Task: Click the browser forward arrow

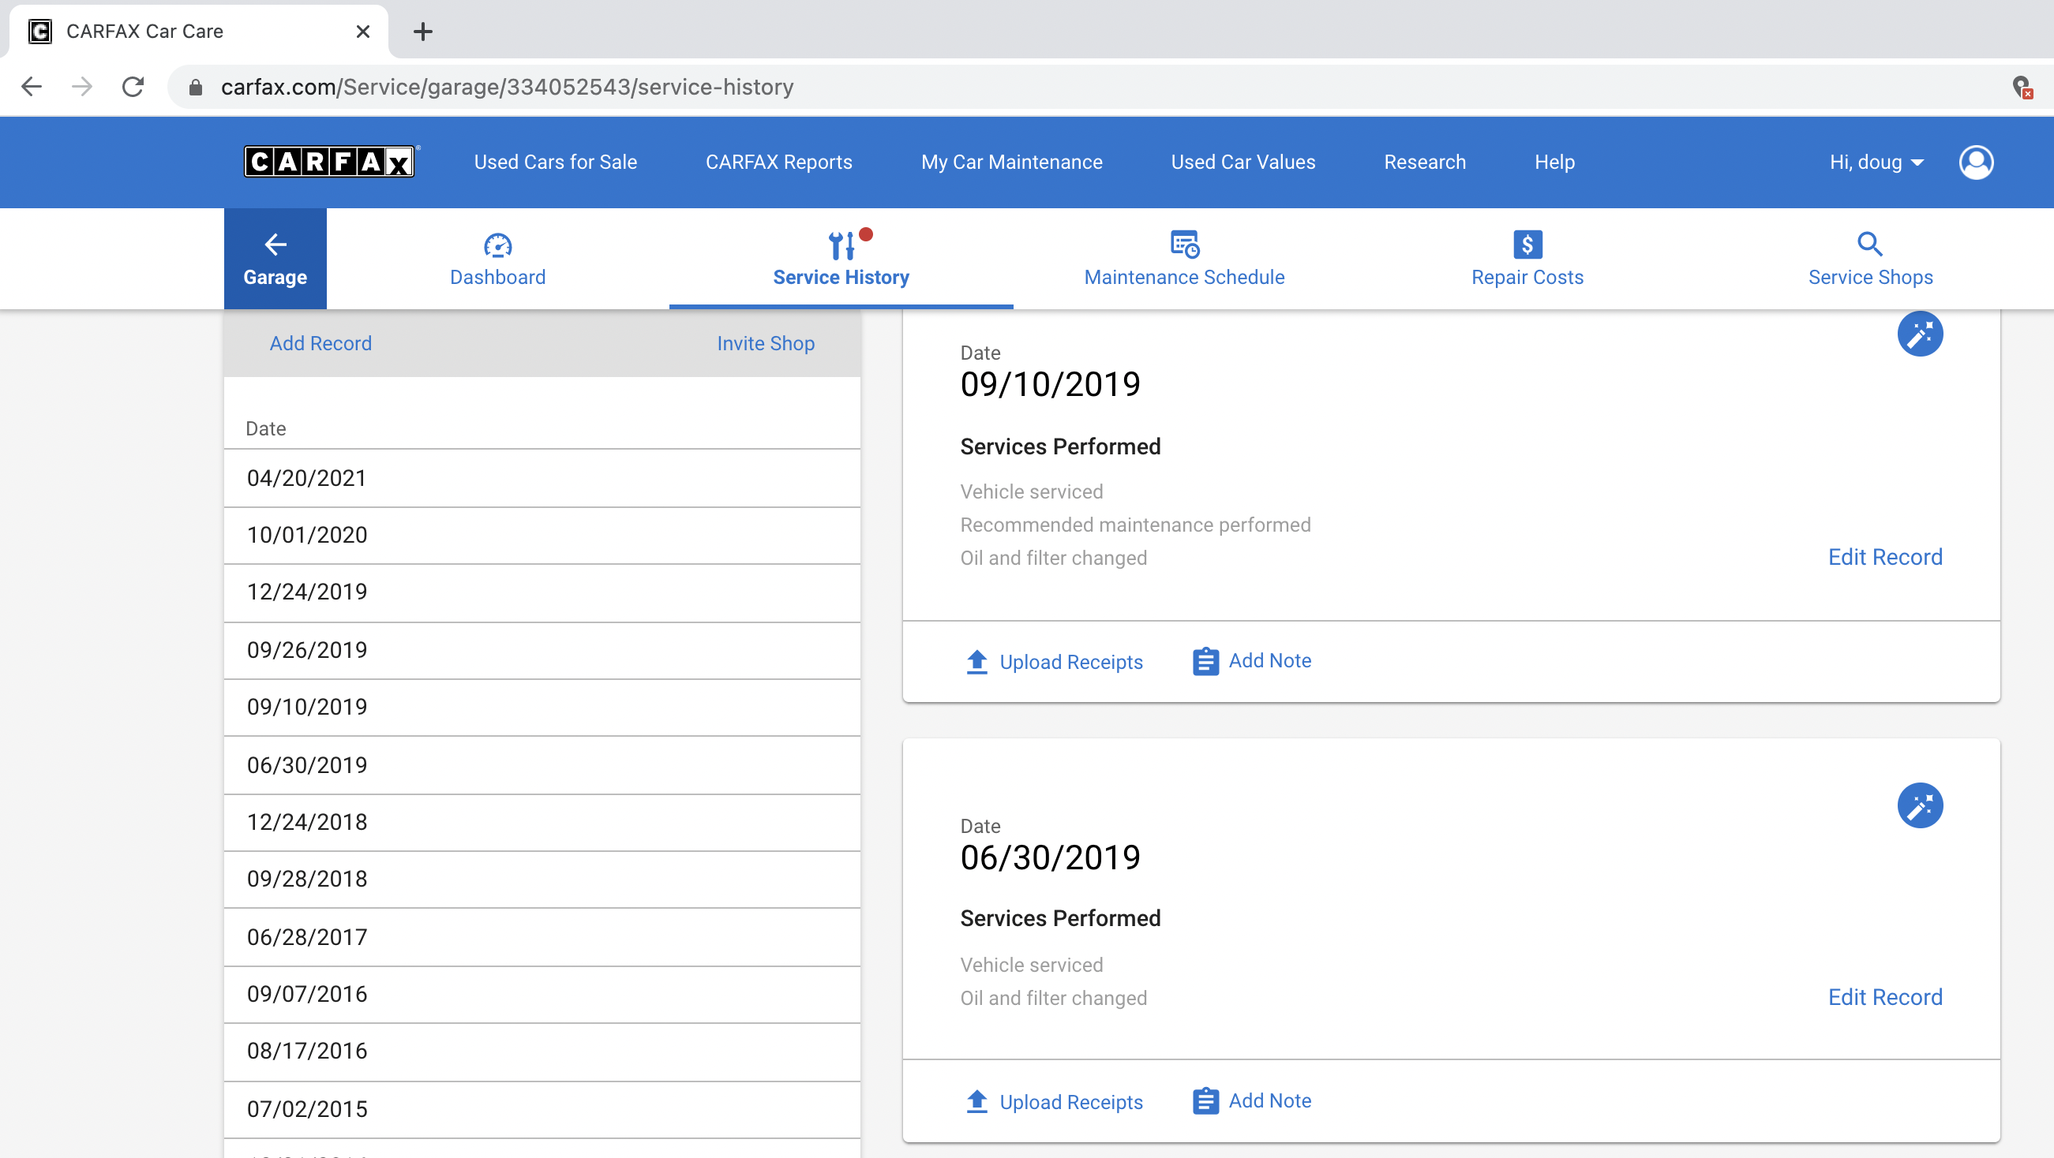Action: coord(82,86)
